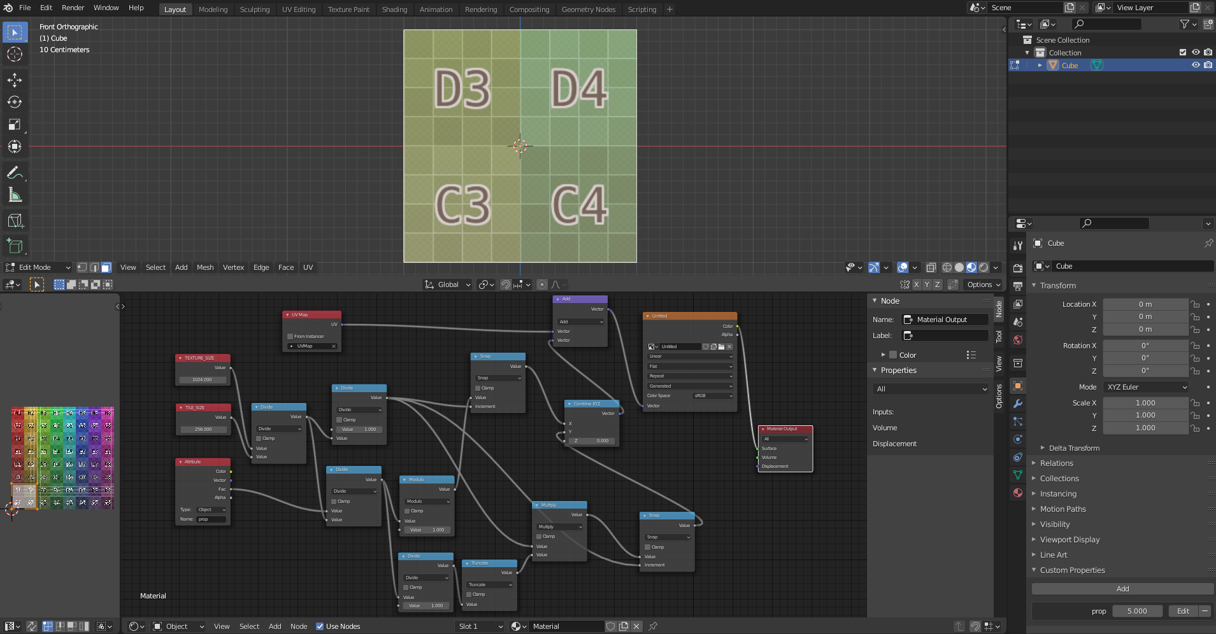Switch to edge select mode
The height and width of the screenshot is (634, 1216).
coord(94,267)
